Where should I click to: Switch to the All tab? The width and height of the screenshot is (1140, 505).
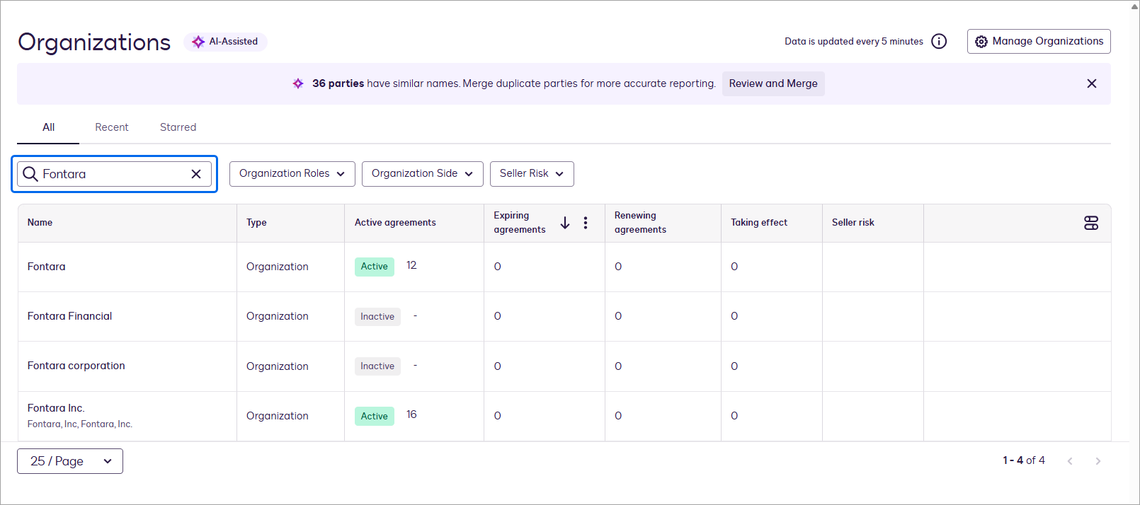48,127
